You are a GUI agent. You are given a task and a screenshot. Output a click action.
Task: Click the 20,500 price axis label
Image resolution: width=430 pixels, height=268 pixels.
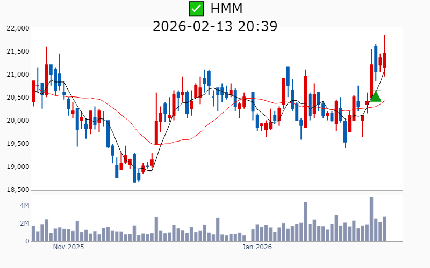tap(18, 97)
